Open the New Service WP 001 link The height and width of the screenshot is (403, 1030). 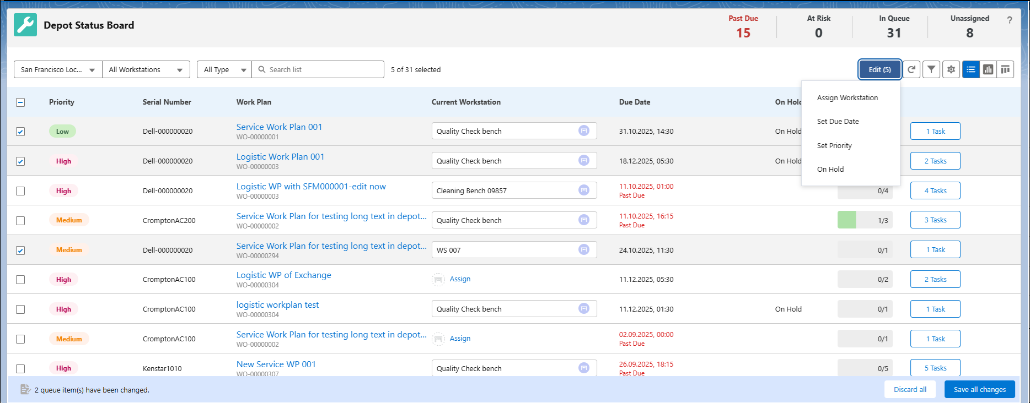coord(276,364)
